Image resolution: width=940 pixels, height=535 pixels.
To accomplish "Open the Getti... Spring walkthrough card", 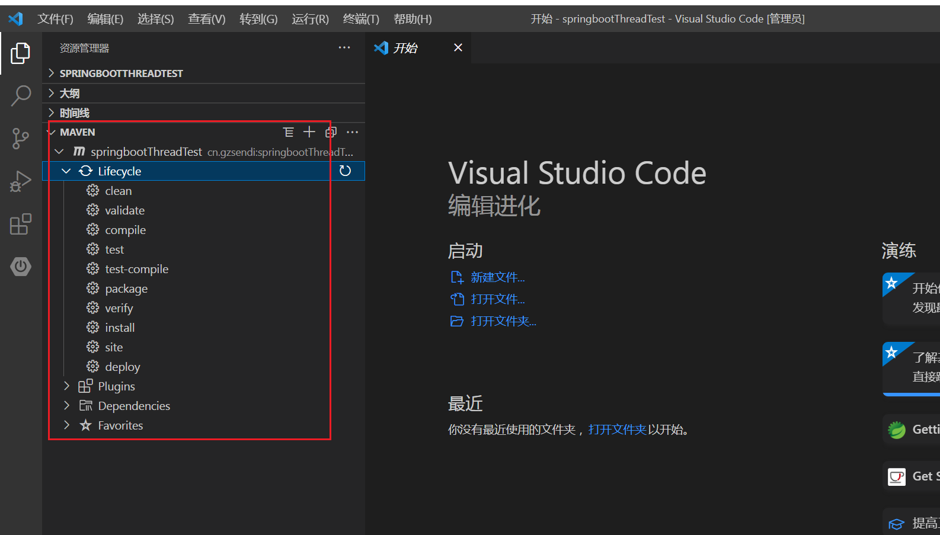I will click(911, 430).
